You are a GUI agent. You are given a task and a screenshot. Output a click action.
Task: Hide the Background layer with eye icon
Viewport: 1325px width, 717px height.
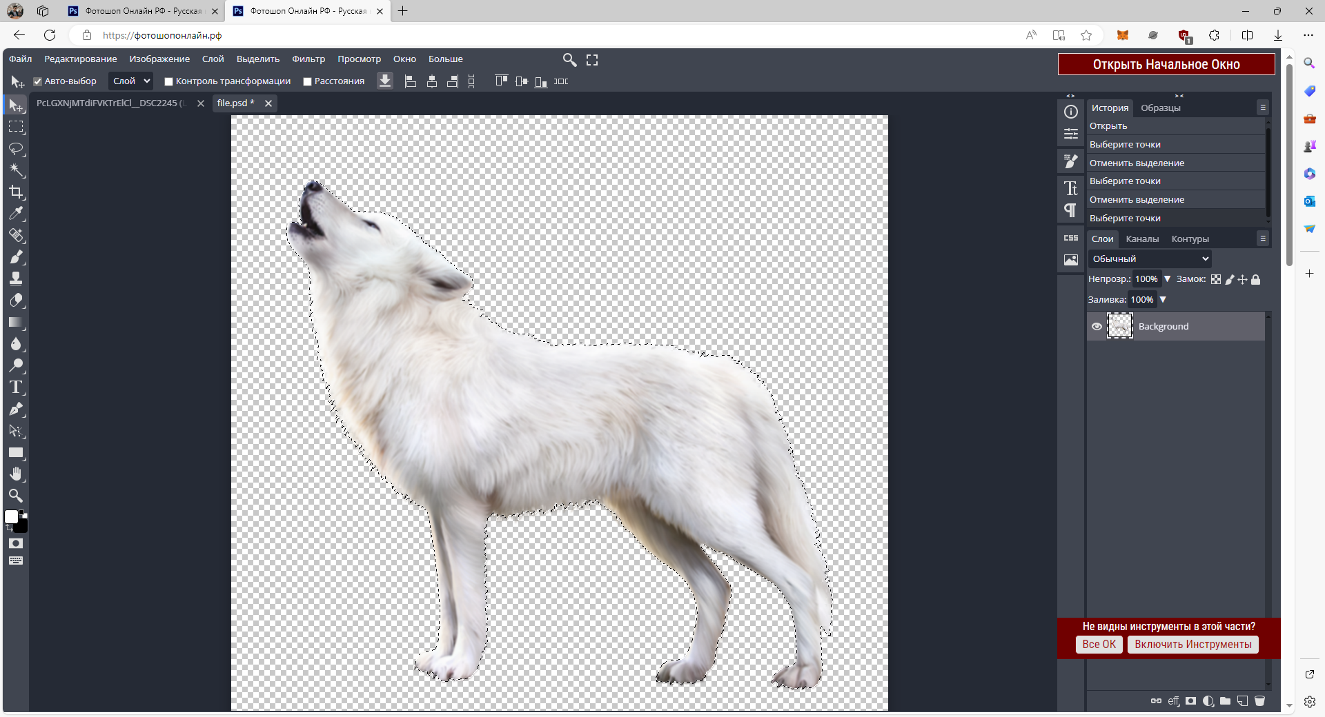pyautogui.click(x=1097, y=327)
